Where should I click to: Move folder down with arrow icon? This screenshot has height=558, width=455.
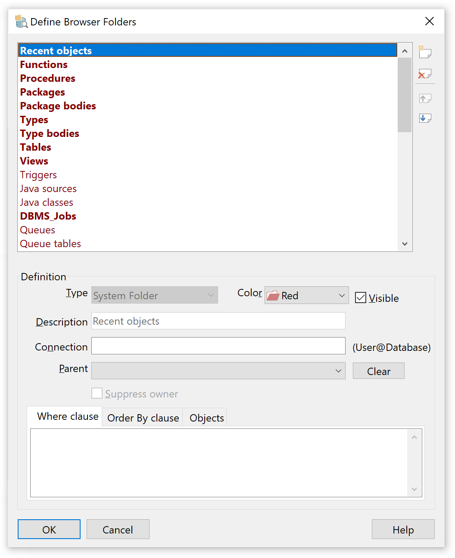(425, 118)
